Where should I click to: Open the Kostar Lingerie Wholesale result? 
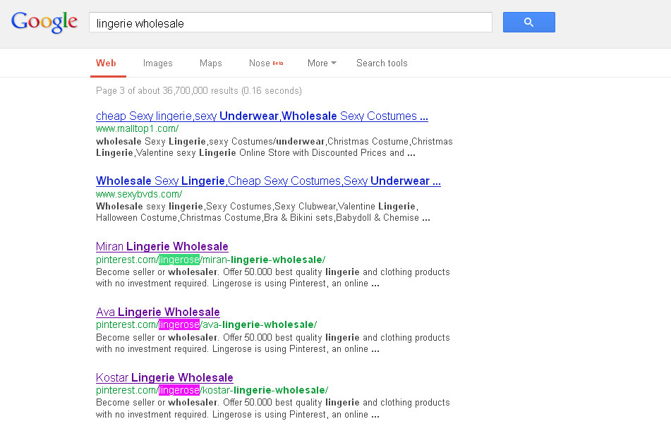point(164,377)
